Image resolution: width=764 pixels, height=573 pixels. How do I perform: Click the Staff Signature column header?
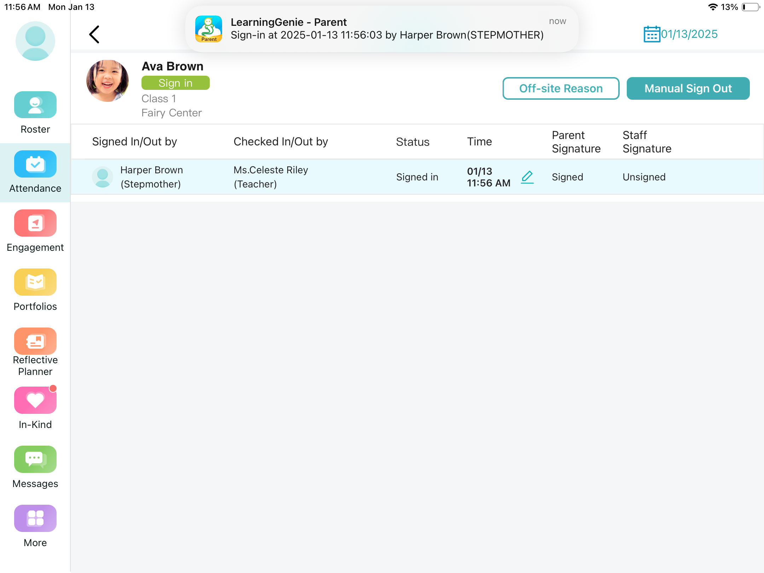point(647,141)
